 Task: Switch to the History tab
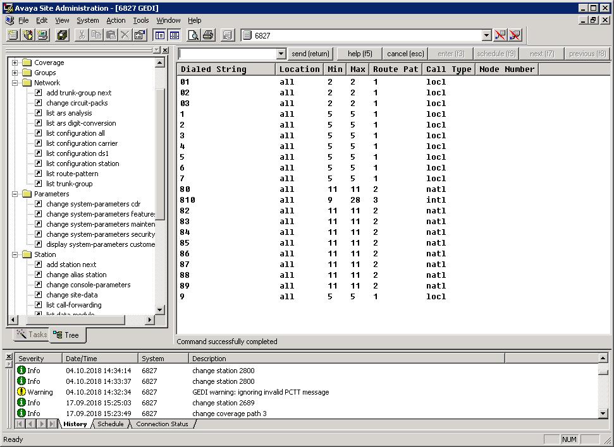(x=75, y=424)
